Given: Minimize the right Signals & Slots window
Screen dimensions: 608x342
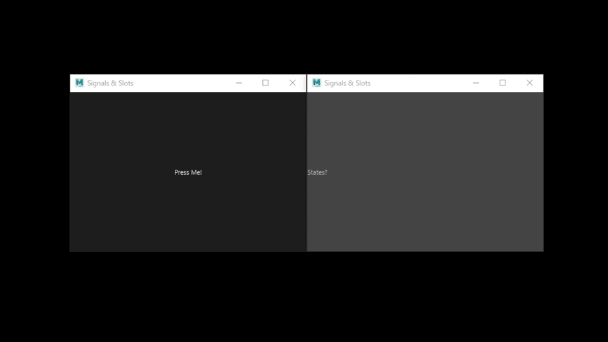Looking at the screenshot, I should 476,83.
